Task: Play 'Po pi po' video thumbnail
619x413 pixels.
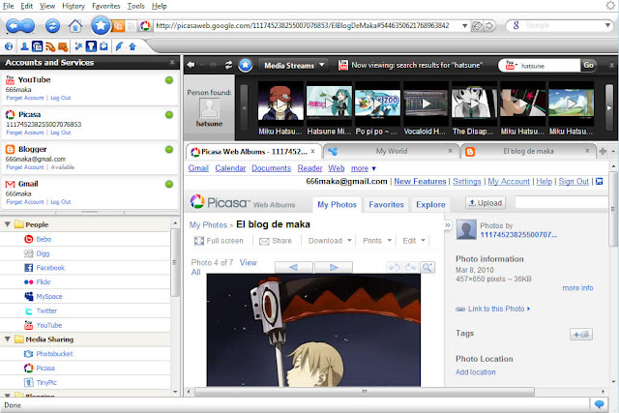Action: (x=377, y=103)
